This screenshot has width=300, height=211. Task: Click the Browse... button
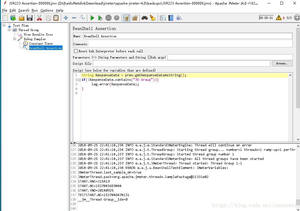point(282,64)
